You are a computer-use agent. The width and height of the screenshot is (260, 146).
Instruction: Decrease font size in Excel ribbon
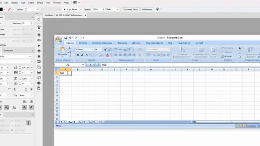coord(109,49)
